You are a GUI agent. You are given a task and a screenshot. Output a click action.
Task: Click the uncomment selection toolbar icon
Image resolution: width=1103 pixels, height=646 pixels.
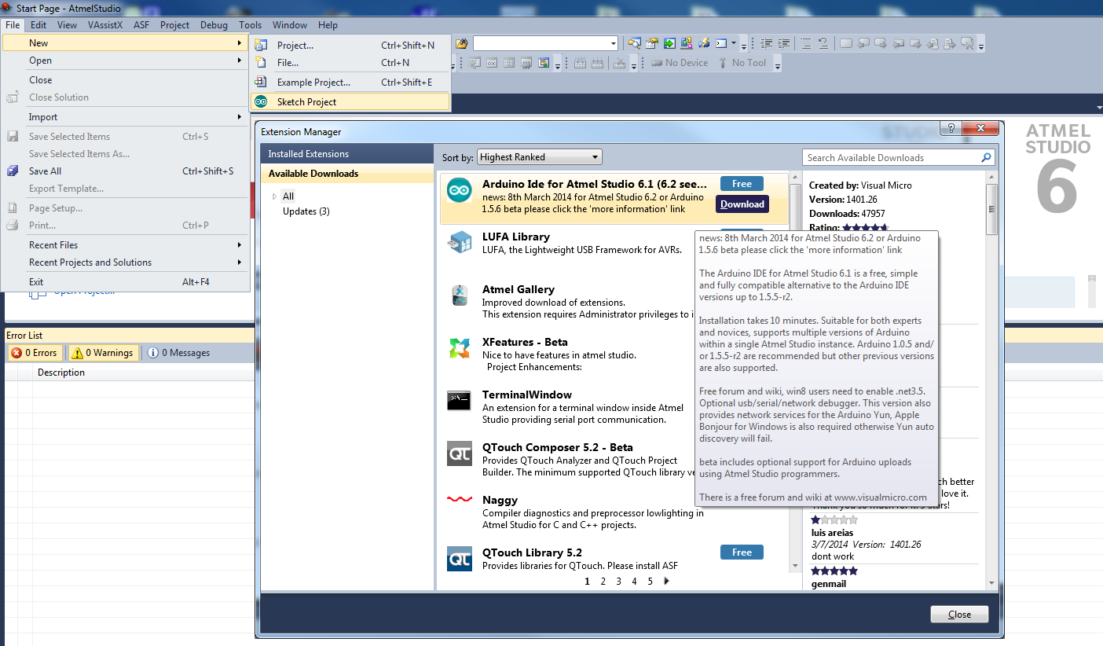(x=823, y=43)
